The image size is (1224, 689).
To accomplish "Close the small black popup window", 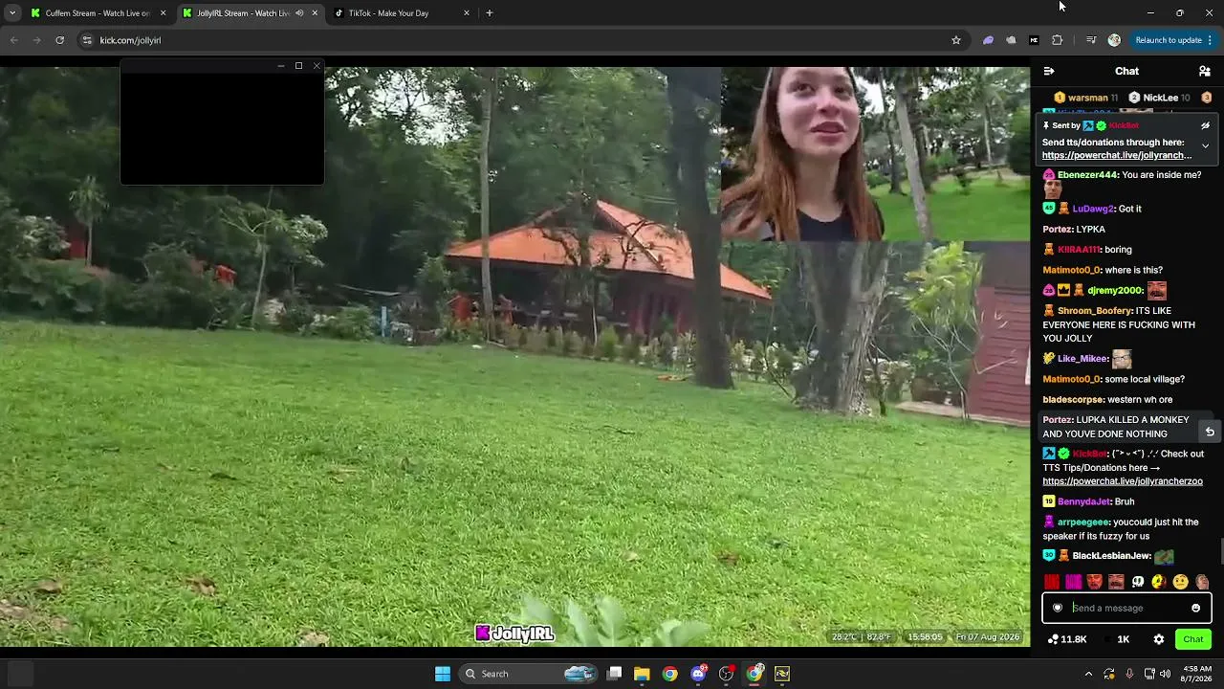I will pos(317,66).
